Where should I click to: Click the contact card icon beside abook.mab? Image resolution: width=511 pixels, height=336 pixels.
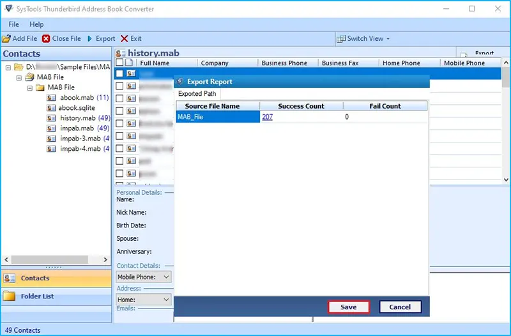coord(51,98)
